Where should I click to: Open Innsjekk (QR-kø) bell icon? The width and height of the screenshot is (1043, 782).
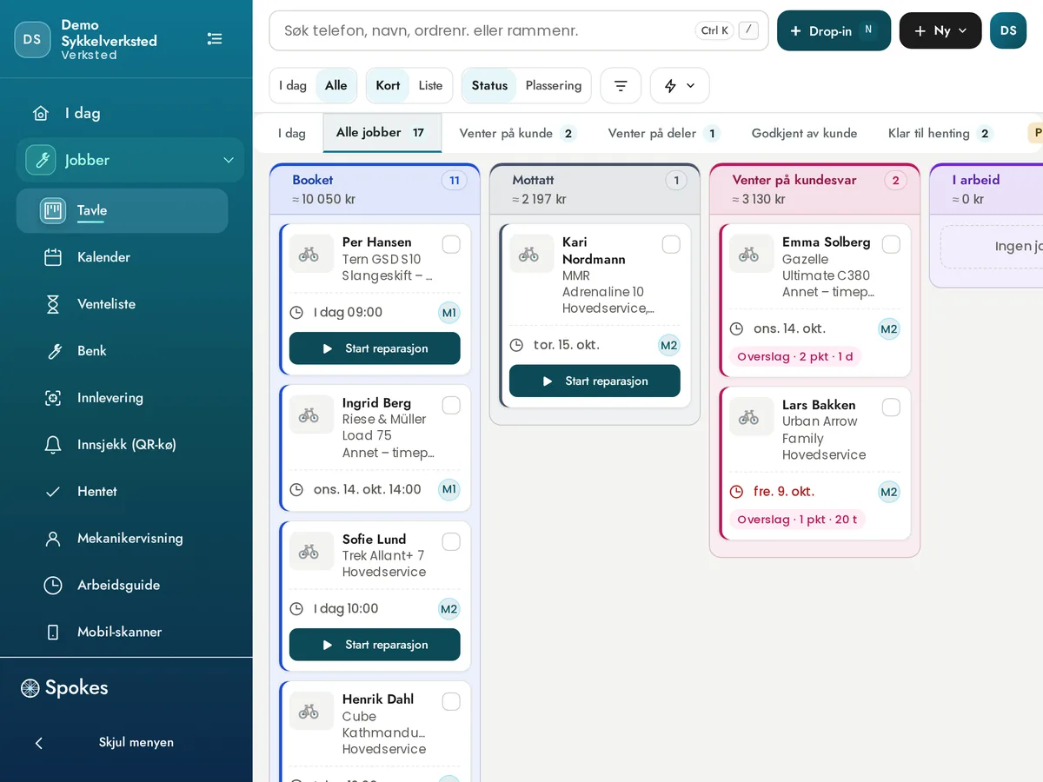pyautogui.click(x=53, y=445)
